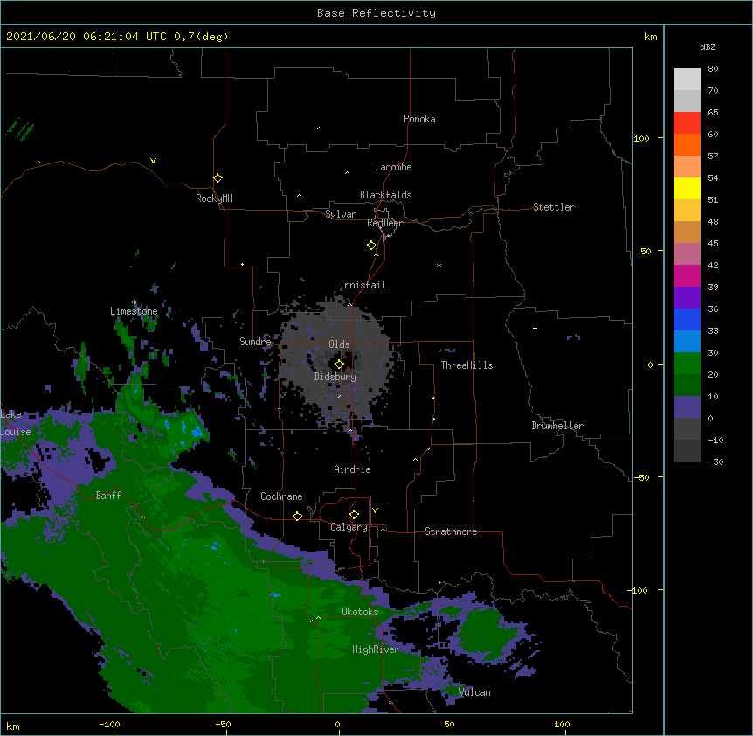Click the yellow radar-site diamond between Olds and Didsbury
The width and height of the screenshot is (753, 736).
tap(339, 365)
